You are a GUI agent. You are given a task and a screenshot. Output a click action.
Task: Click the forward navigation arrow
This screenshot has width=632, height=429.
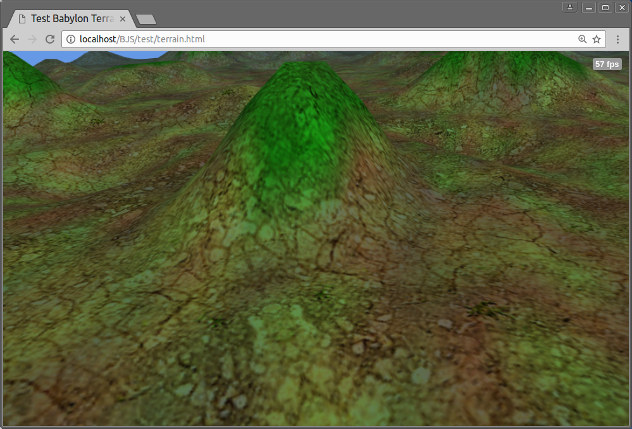[x=32, y=39]
